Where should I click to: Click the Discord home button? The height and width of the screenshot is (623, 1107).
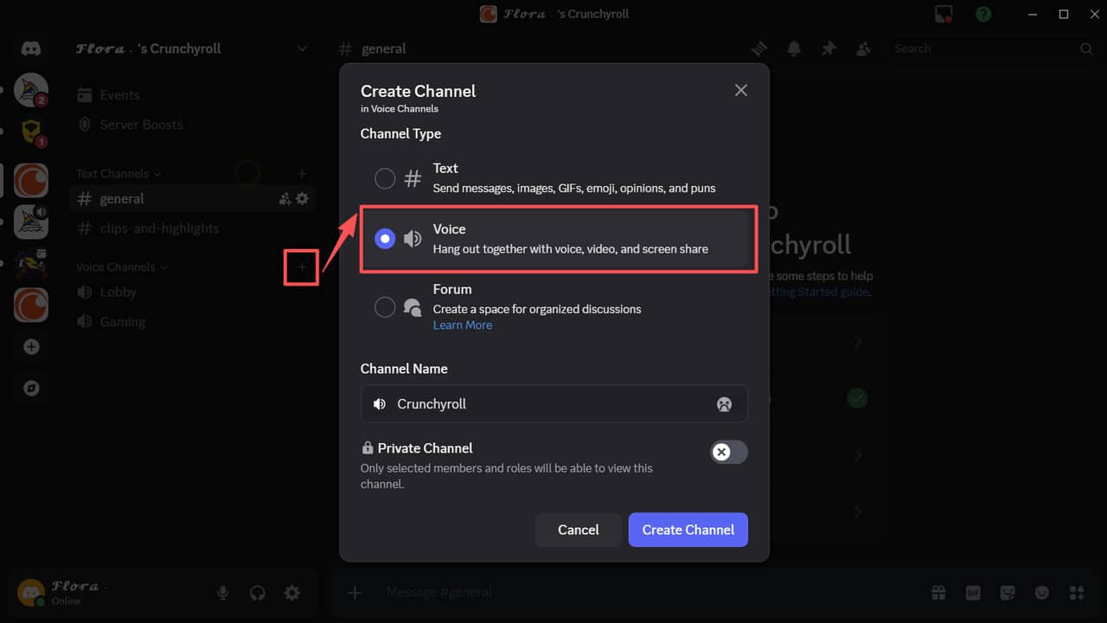30,48
